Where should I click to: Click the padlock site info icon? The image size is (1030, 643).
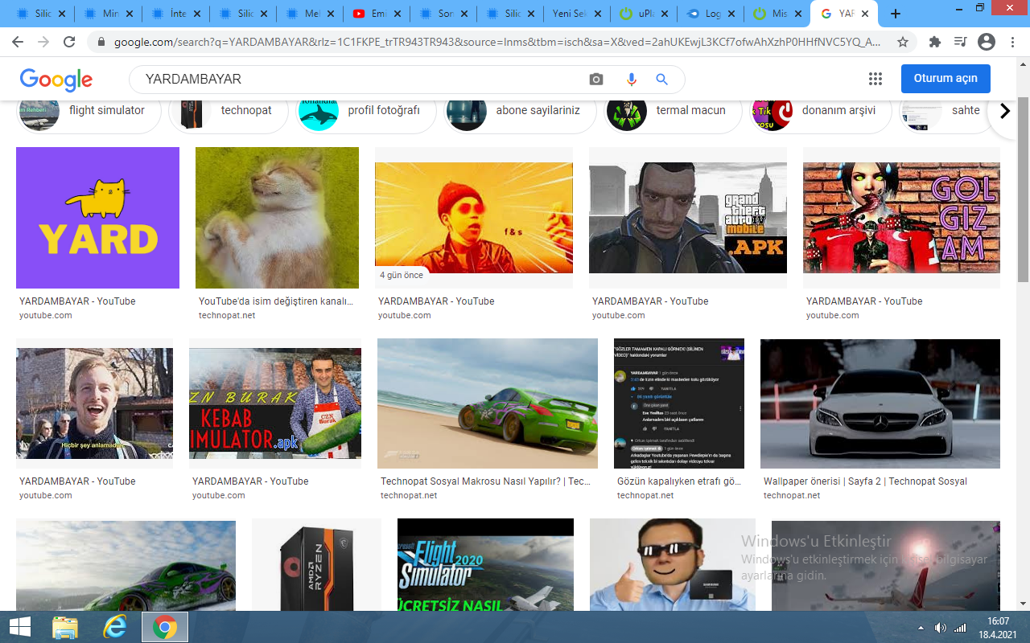(x=101, y=42)
